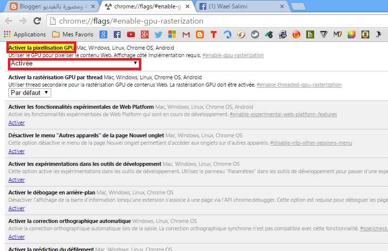Click Activer under Désactiver le menu Autres appareils

(17, 151)
